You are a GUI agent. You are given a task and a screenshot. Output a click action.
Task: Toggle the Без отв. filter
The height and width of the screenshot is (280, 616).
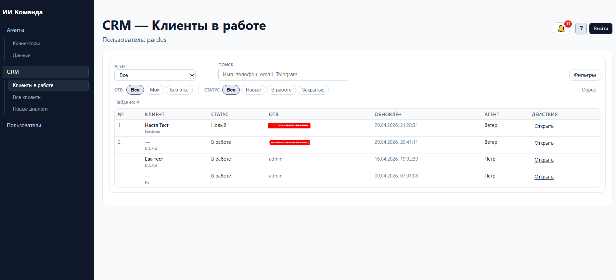point(179,90)
